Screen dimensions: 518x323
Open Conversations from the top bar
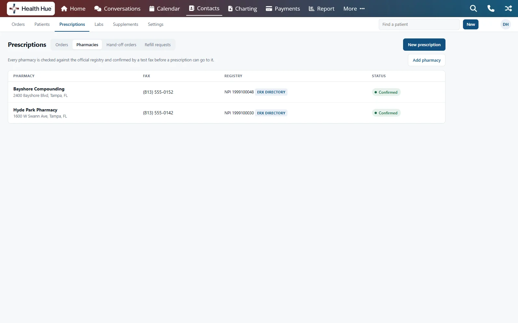click(x=117, y=9)
